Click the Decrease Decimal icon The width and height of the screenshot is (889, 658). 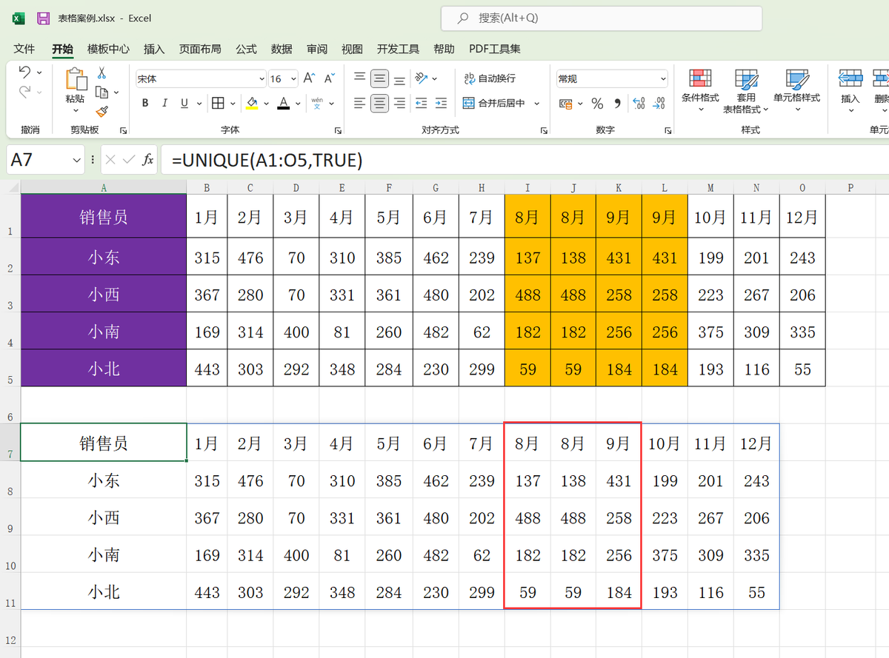659,103
